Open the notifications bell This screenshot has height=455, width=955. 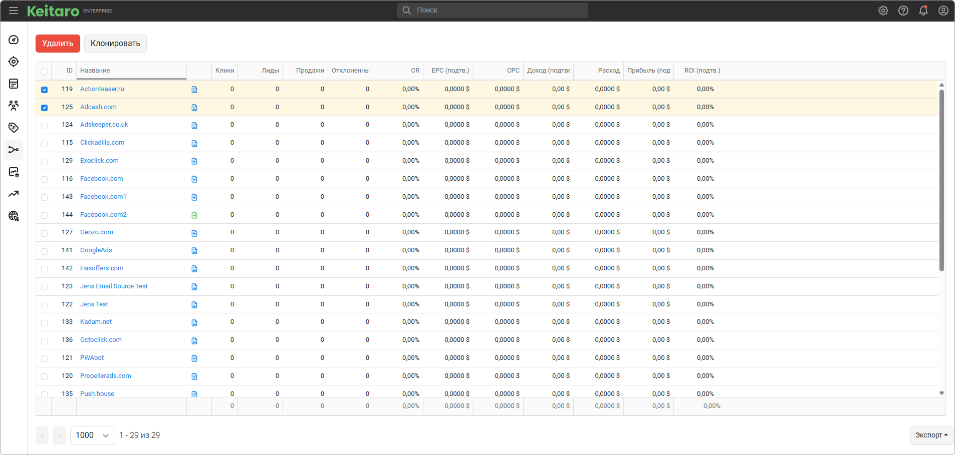(x=923, y=11)
